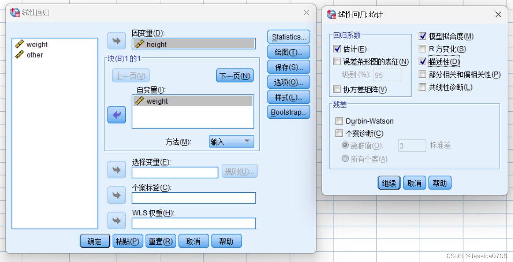Enable 个案诊断(C) checkbox

point(339,134)
